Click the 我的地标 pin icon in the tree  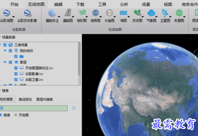(x=16, y=50)
